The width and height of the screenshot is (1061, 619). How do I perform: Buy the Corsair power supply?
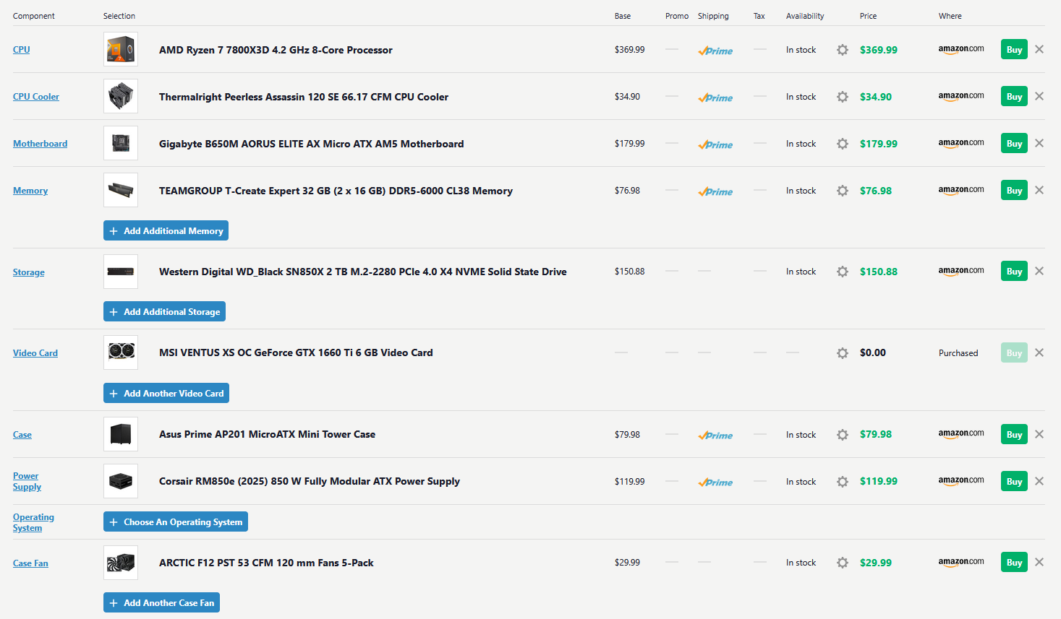[1014, 482]
